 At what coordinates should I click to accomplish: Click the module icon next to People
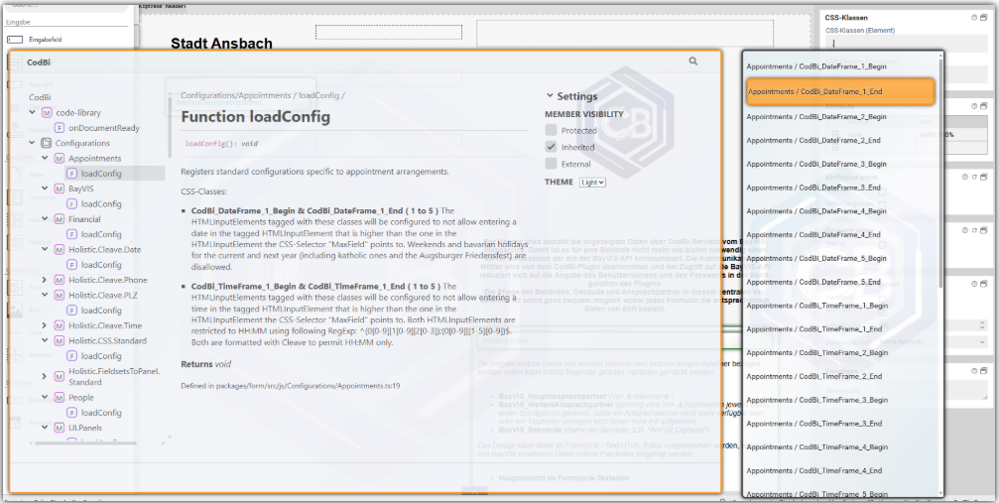pyautogui.click(x=59, y=397)
